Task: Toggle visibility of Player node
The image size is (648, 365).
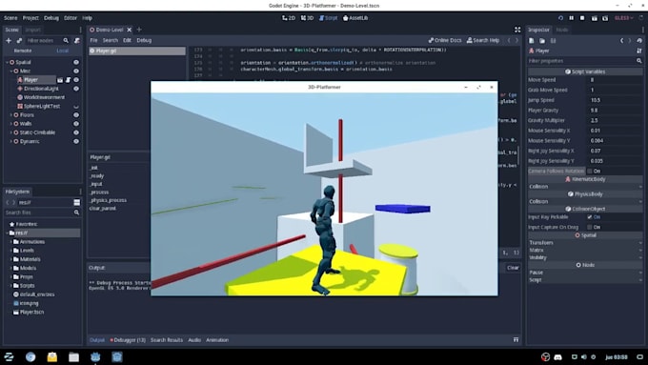Action: tap(76, 80)
